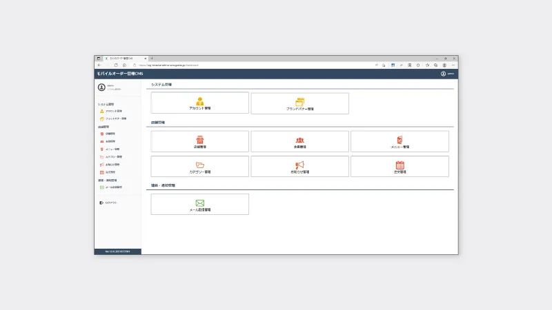
Task: Open 注文管理 calendar tile
Action: click(400, 167)
